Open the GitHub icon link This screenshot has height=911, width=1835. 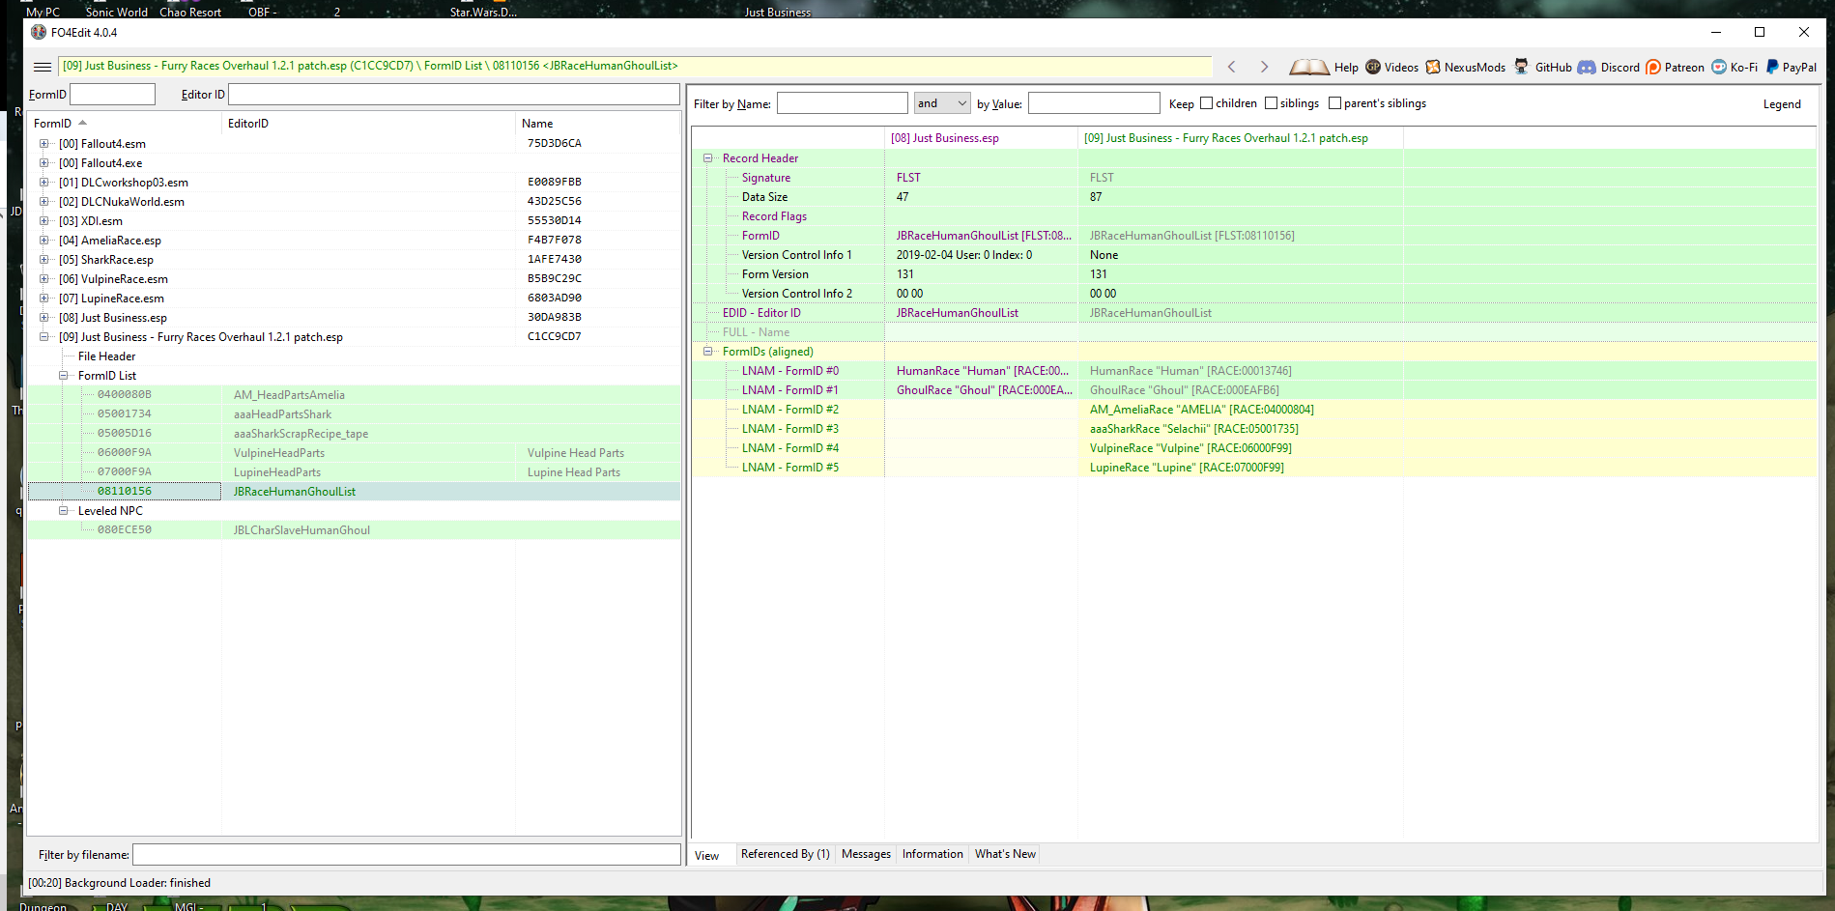point(1522,67)
